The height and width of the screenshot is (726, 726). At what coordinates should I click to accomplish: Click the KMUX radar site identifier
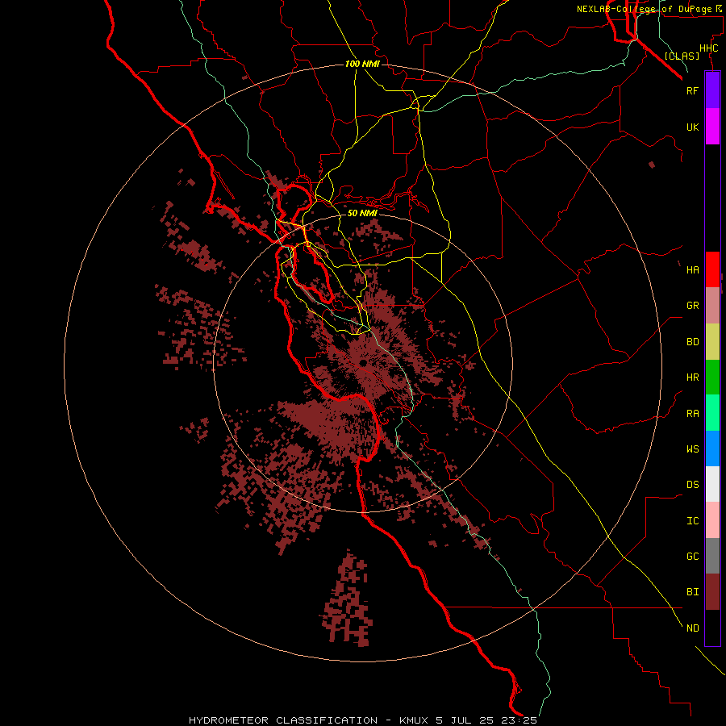tap(414, 720)
